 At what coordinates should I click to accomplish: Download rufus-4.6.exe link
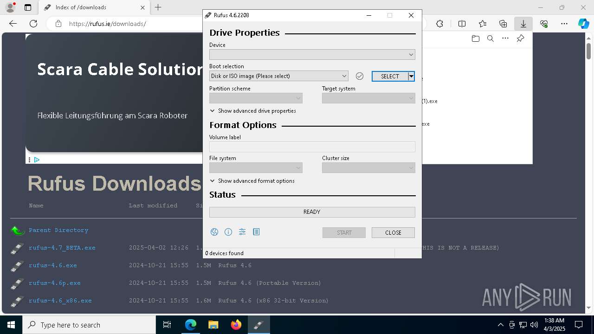(53, 265)
